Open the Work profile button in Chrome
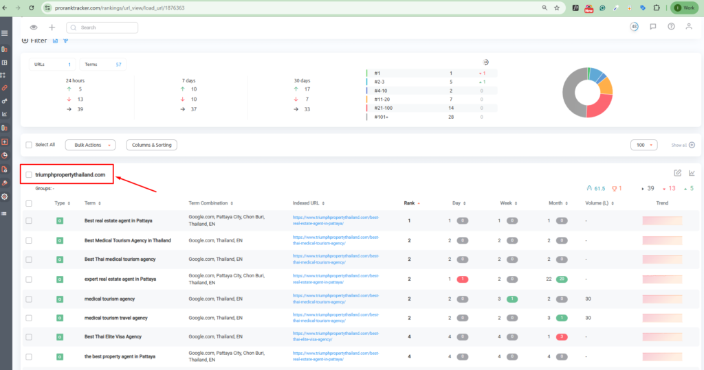The width and height of the screenshot is (704, 370). (x=685, y=8)
